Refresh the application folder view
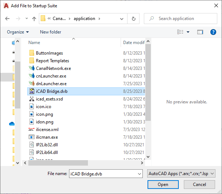The image size is (222, 194). 133,19
